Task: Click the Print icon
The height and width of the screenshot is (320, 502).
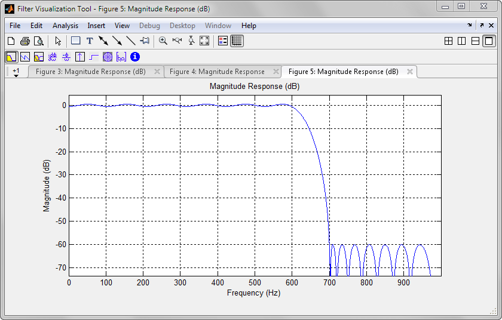Action: coord(25,41)
